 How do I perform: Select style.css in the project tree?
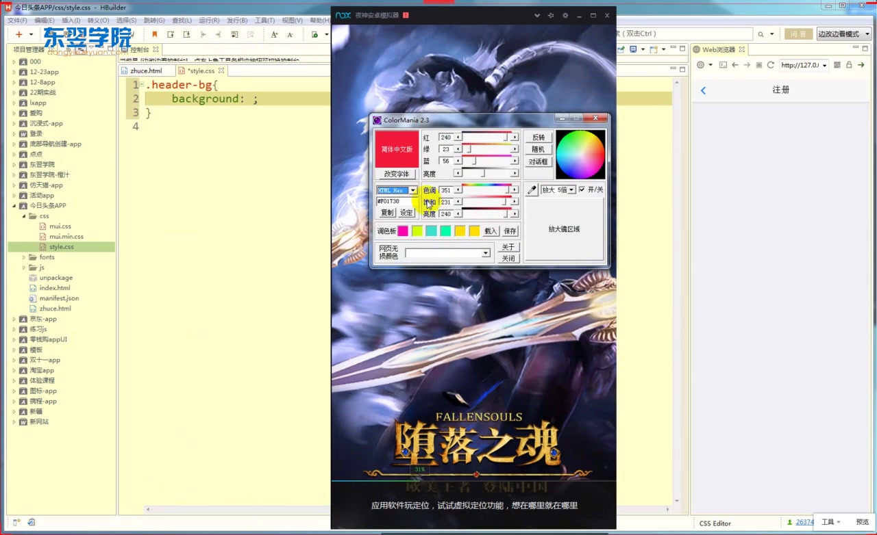[x=61, y=247]
